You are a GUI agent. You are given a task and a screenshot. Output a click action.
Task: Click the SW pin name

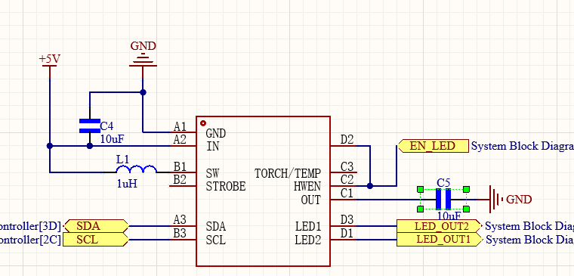pyautogui.click(x=212, y=173)
